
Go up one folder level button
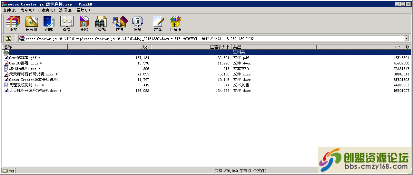pos(8,39)
